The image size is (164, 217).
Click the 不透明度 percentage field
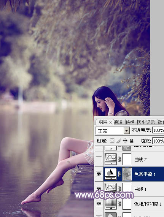pyautogui.click(x=158, y=130)
